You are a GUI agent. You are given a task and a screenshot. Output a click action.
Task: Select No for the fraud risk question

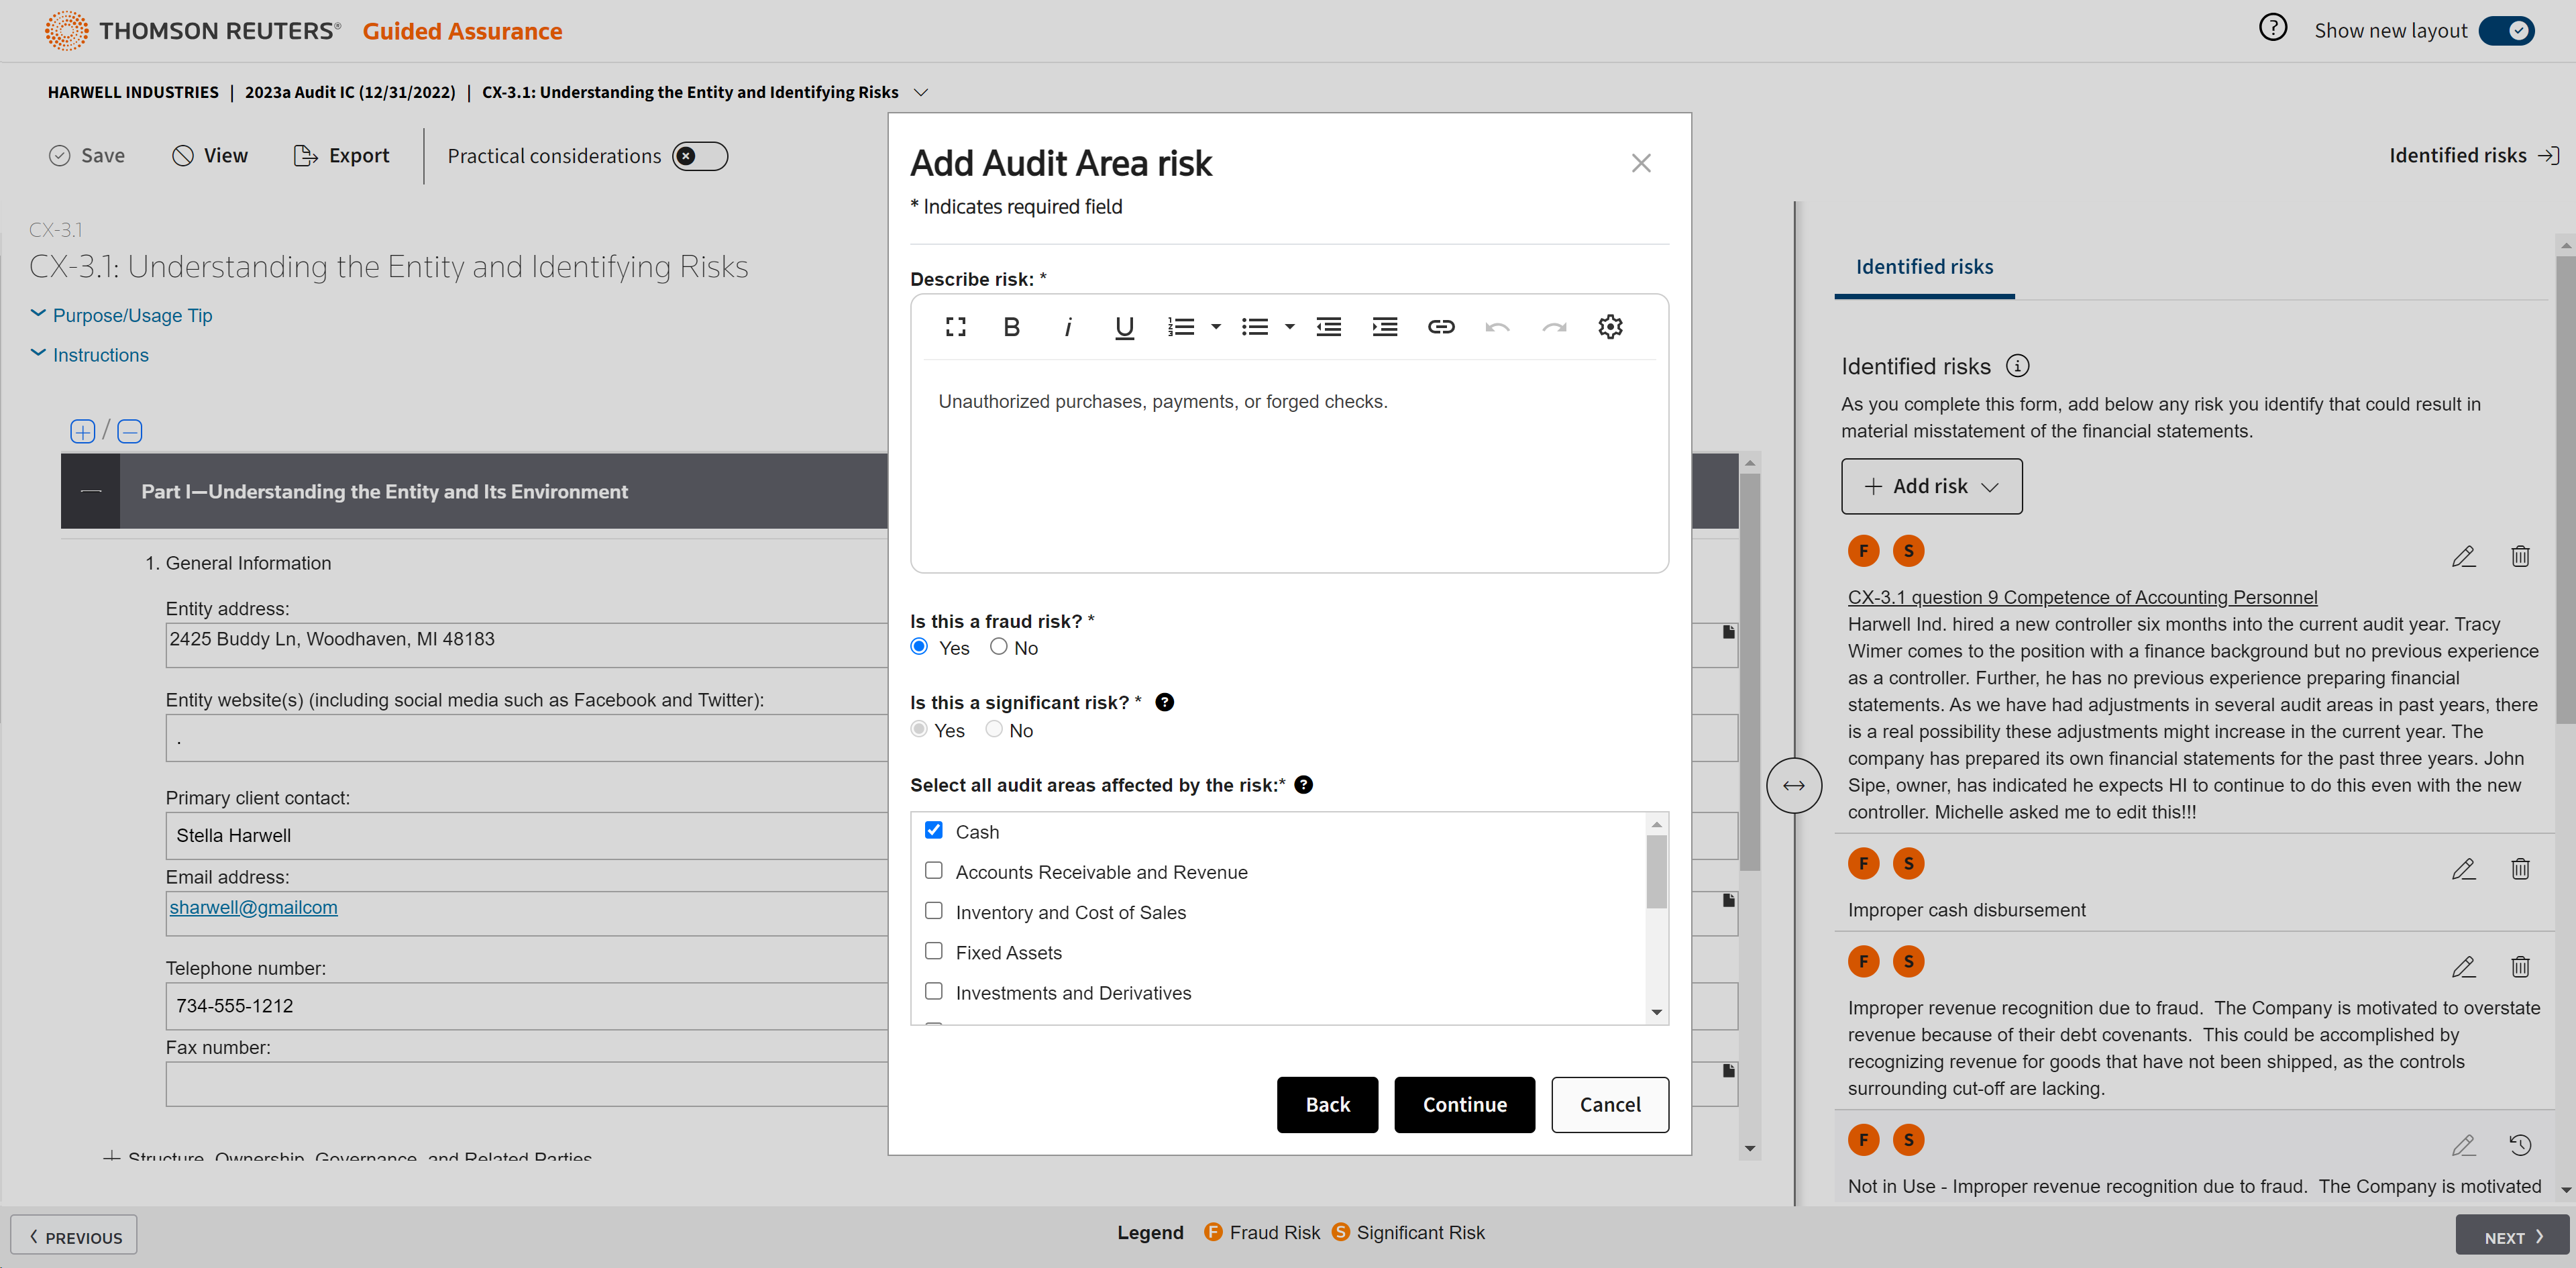pos(998,647)
